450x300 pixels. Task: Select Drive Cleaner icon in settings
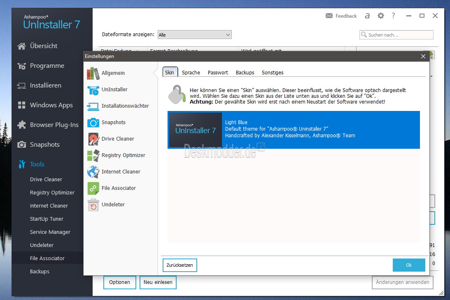pyautogui.click(x=93, y=139)
